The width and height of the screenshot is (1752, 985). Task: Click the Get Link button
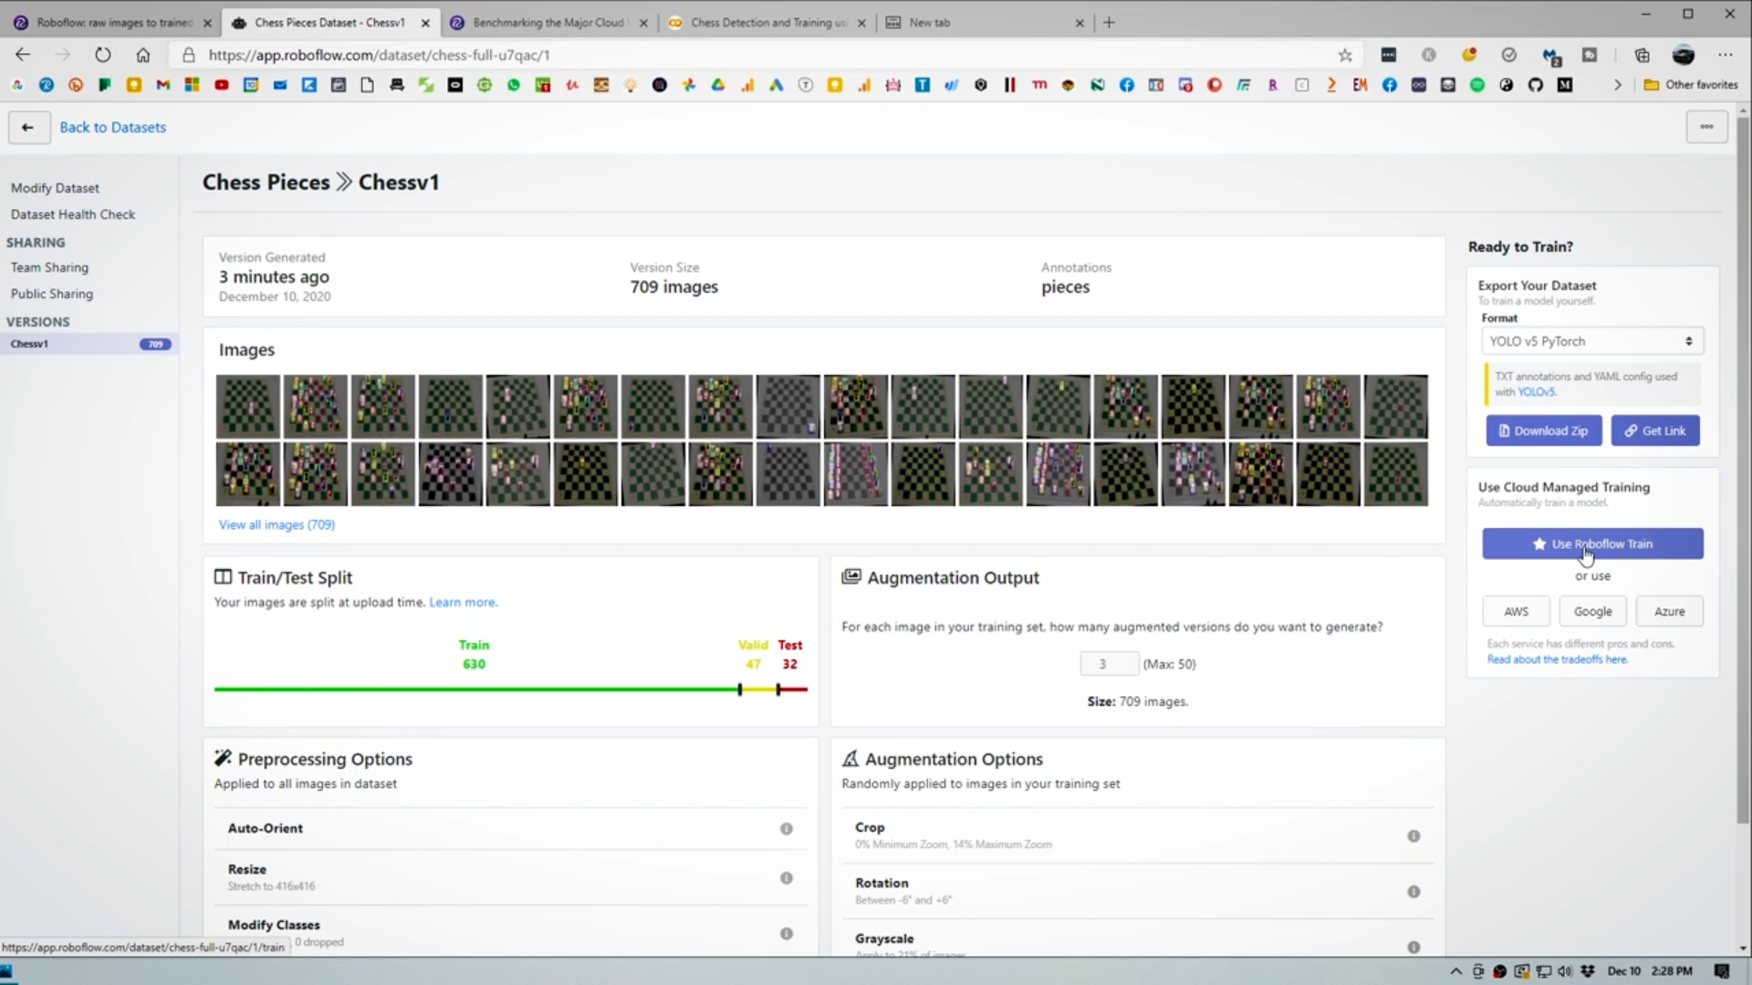[1655, 430]
